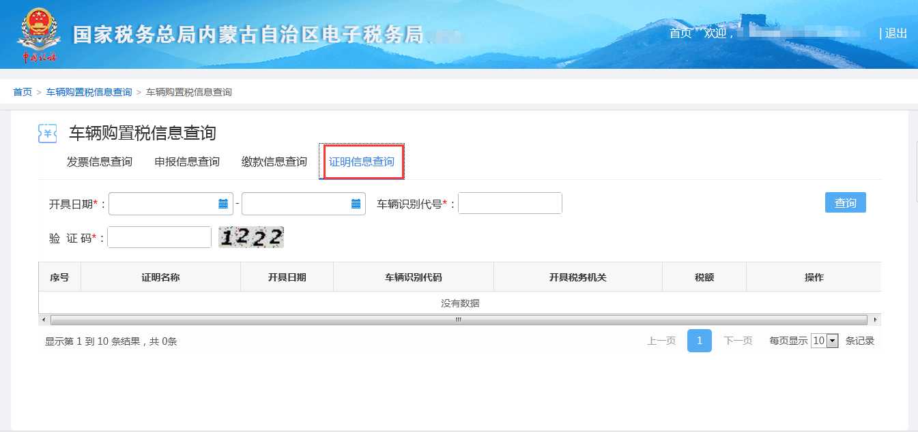Go to 首页 in the top header

click(x=680, y=33)
